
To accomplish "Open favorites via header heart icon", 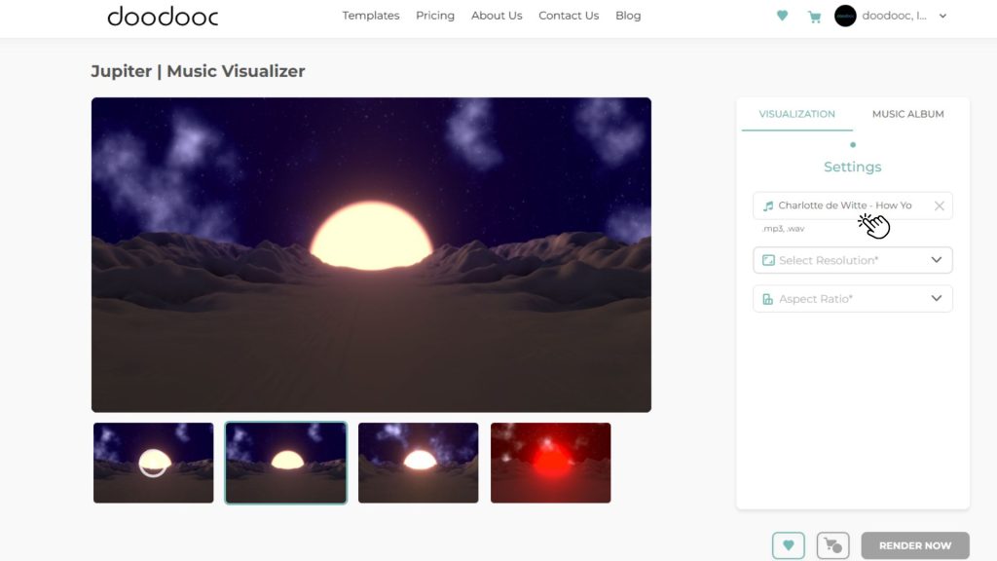I will pyautogui.click(x=782, y=16).
